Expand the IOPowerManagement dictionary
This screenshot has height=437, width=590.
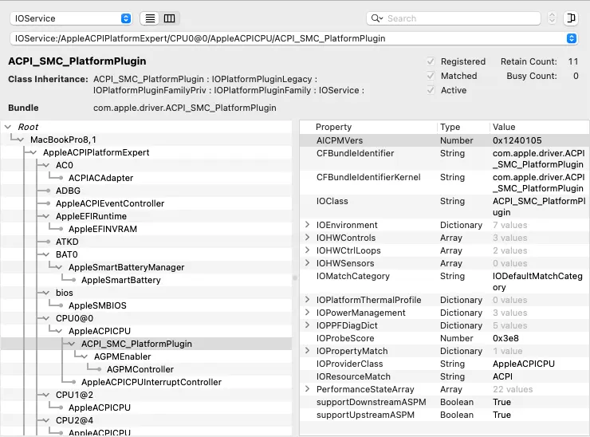pyautogui.click(x=308, y=313)
